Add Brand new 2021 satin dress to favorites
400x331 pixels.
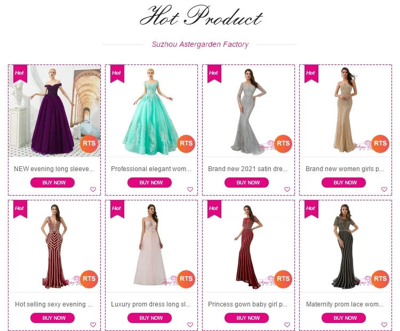(287, 189)
